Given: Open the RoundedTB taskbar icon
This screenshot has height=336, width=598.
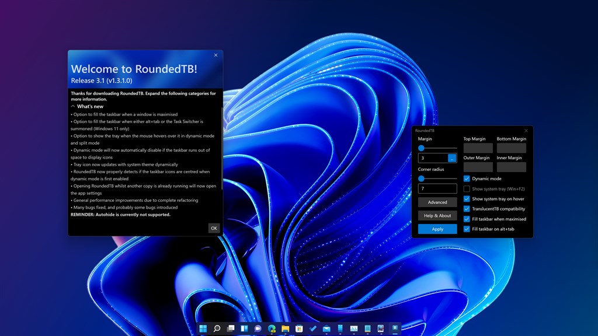Looking at the screenshot, I should point(395,328).
